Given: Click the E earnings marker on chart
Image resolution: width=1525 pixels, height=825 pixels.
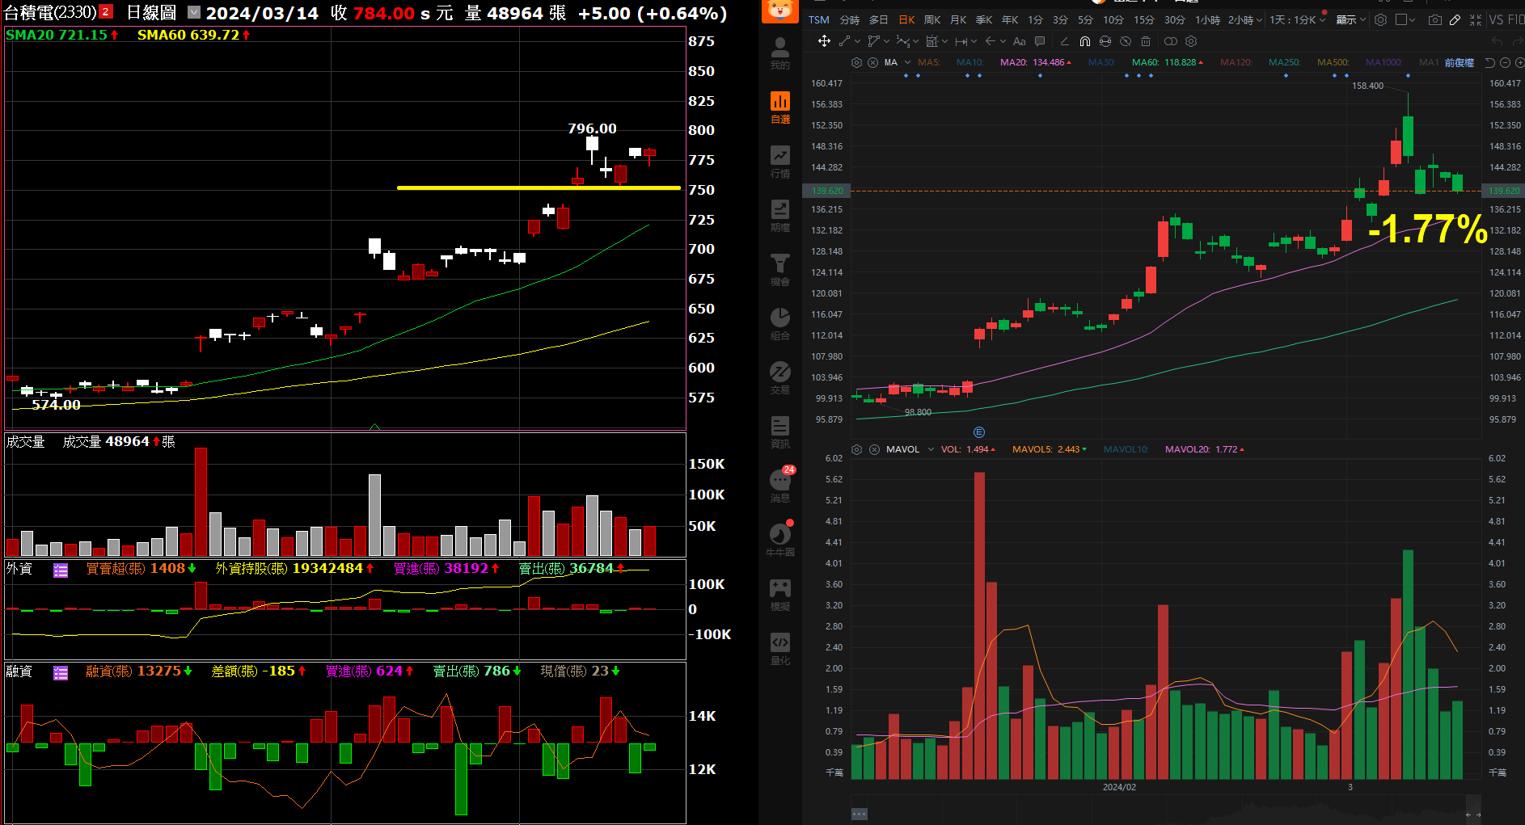Looking at the screenshot, I should tap(979, 432).
